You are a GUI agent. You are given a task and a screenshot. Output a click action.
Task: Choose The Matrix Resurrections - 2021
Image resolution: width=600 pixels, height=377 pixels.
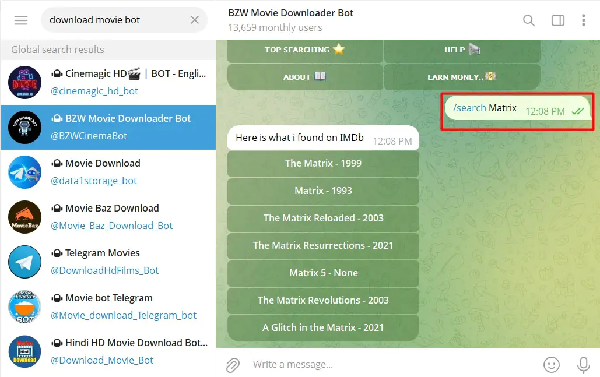(324, 245)
